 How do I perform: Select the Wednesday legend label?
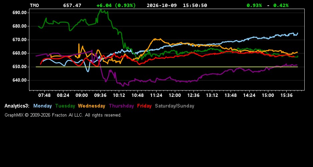(92, 106)
